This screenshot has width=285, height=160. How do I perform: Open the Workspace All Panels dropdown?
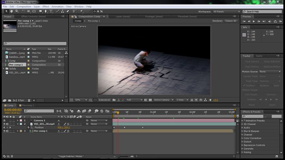pyautogui.click(x=227, y=12)
